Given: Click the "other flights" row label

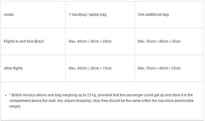Looking at the screenshot, I should [13, 68].
